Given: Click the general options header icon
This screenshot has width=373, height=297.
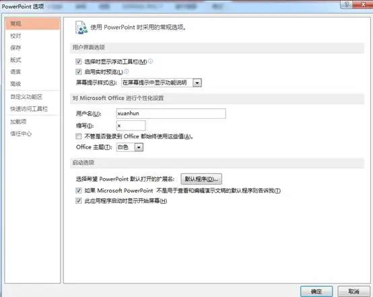Looking at the screenshot, I should 81,28.
